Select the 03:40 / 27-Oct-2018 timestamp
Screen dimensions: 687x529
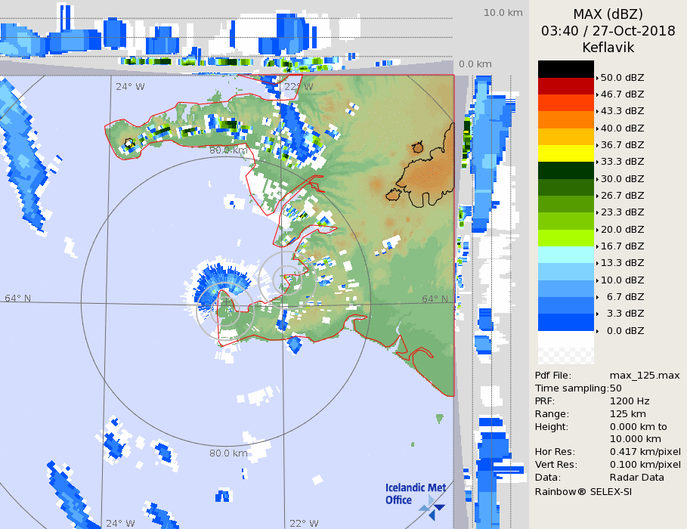(x=608, y=31)
